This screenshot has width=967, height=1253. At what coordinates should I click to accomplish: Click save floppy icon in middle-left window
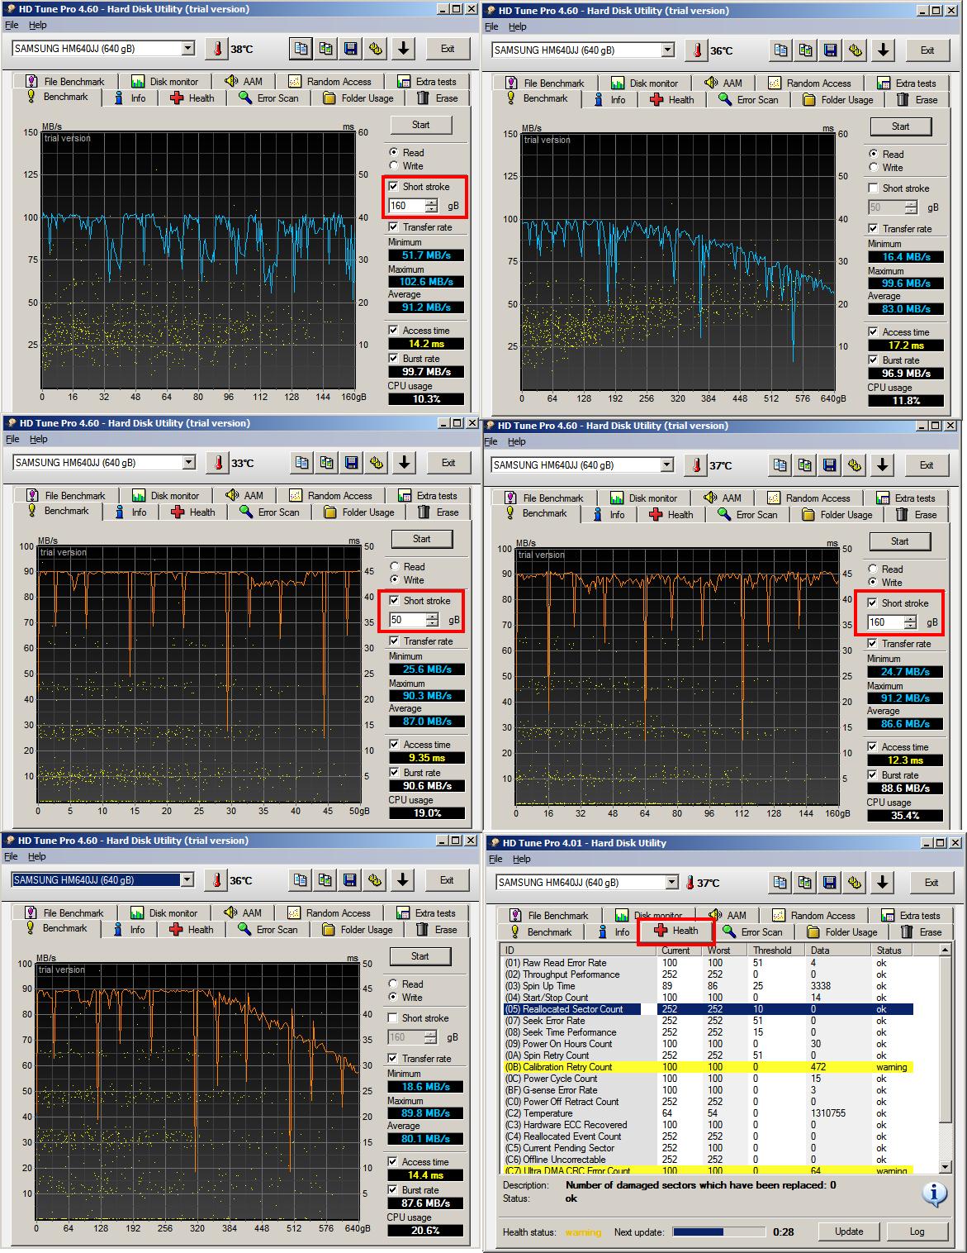[x=352, y=463]
